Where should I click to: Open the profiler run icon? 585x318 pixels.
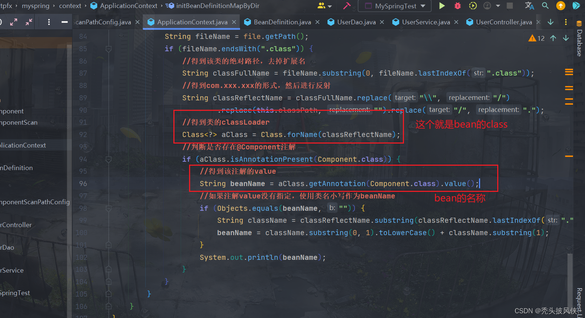tap(487, 6)
